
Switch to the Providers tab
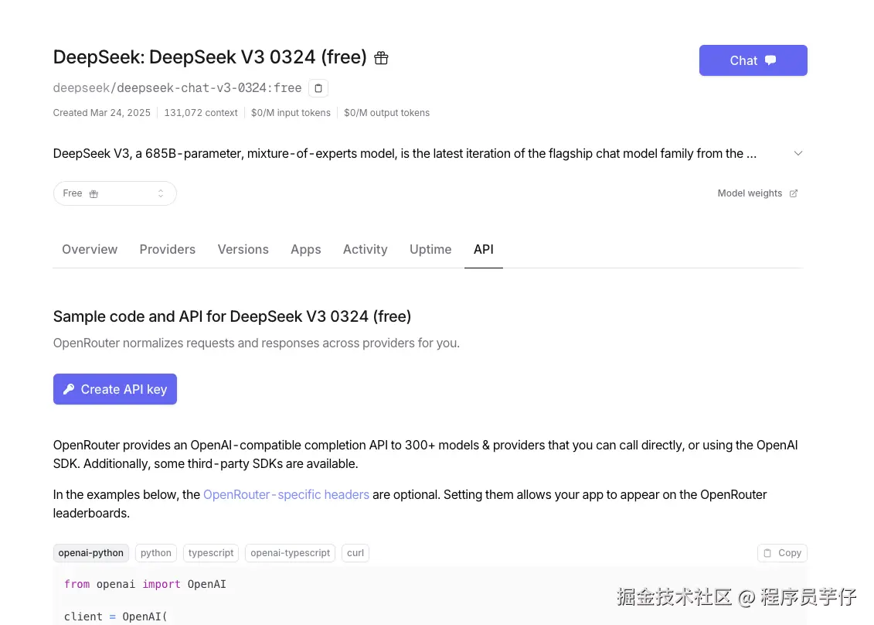click(x=167, y=249)
